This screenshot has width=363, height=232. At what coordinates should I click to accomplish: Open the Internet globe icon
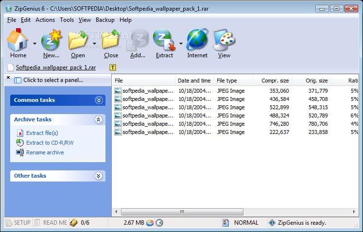[197, 40]
